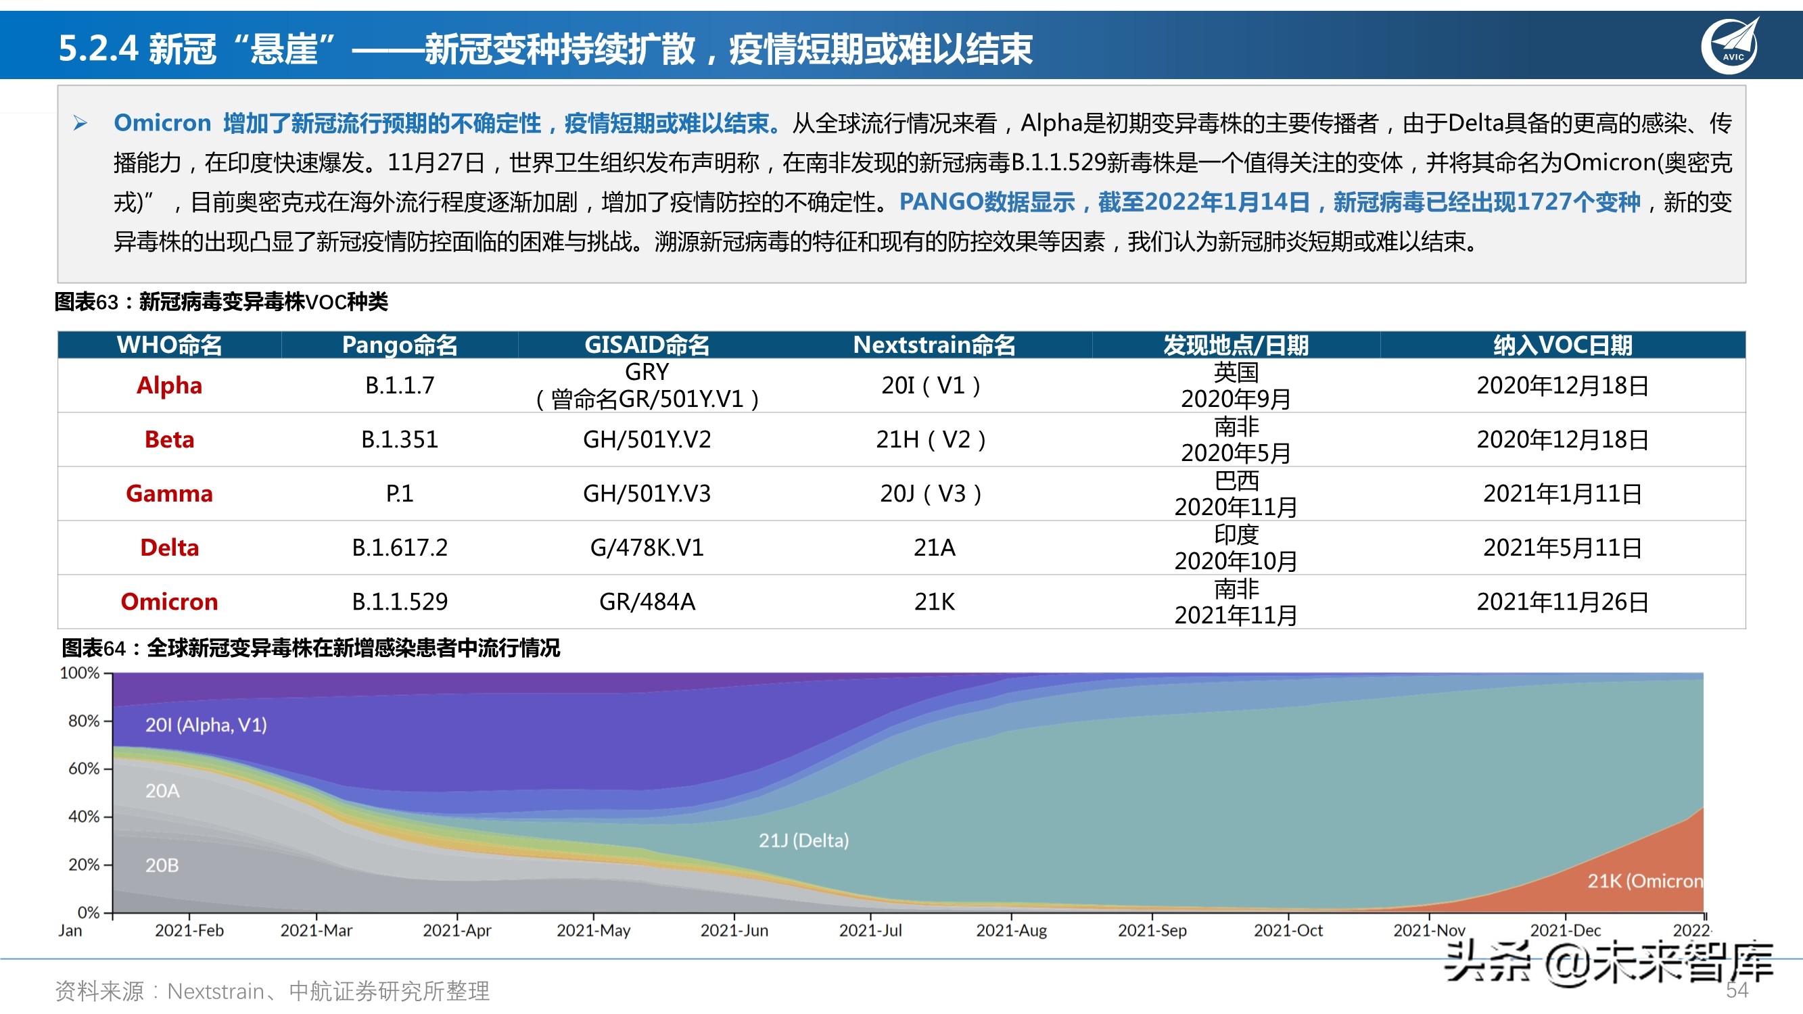This screenshot has width=1803, height=1014.
Task: Click the 'GH/501Y.V3' GISAID cell
Action: point(647,493)
